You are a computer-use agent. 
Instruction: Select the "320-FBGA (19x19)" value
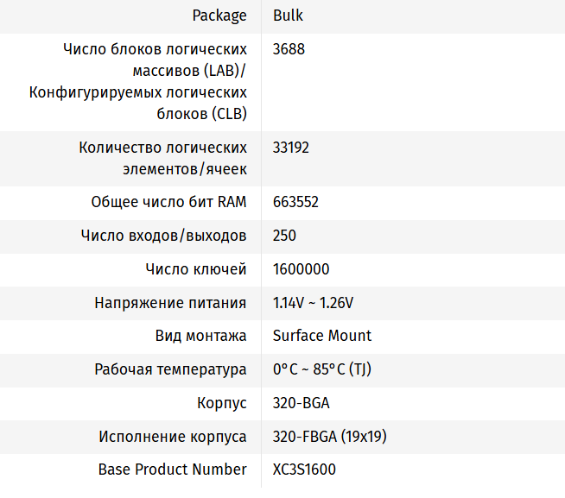coord(329,437)
